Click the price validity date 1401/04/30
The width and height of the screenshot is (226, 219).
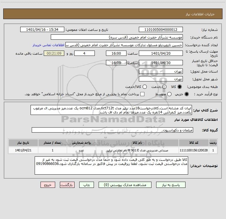pyautogui.click(x=161, y=63)
